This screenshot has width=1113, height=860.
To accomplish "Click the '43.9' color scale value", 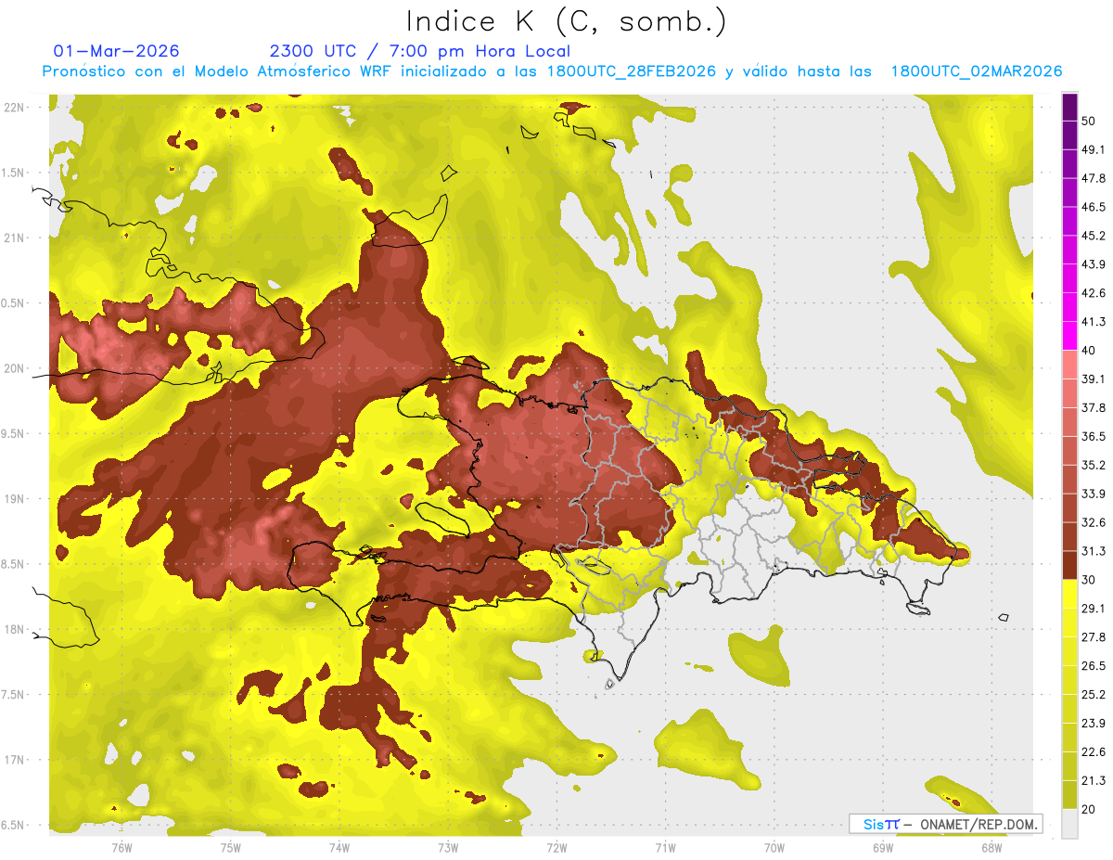I will tap(1094, 264).
